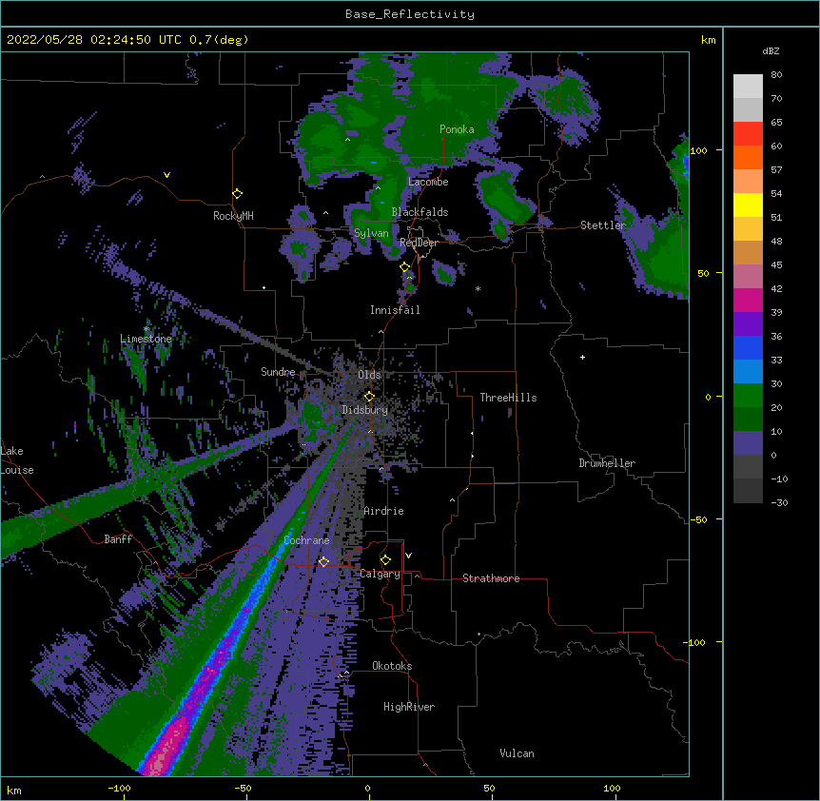Image resolution: width=820 pixels, height=801 pixels.
Task: Click the 100 tick on right axis
Action: [698, 150]
